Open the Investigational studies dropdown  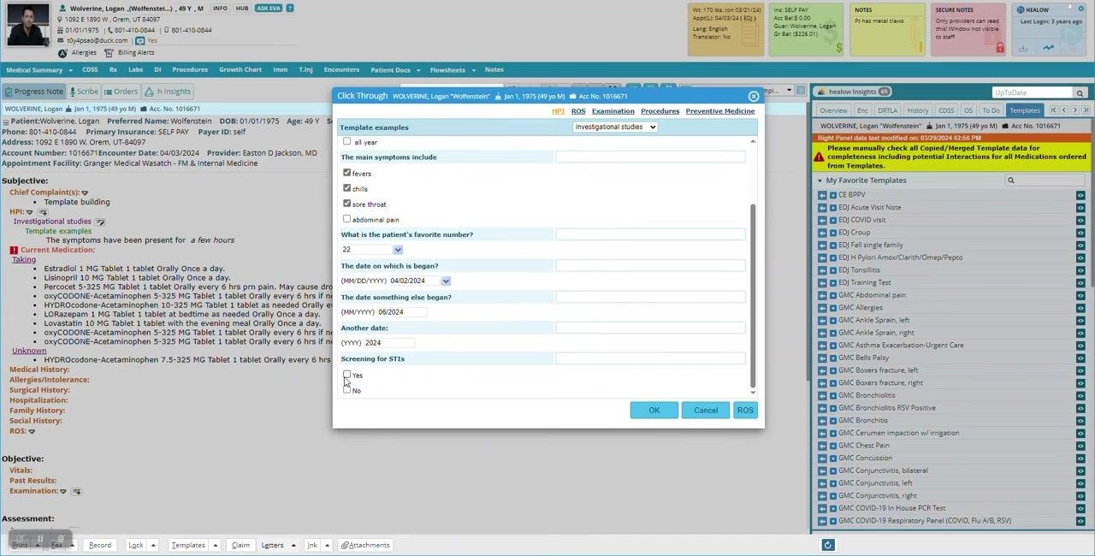615,127
